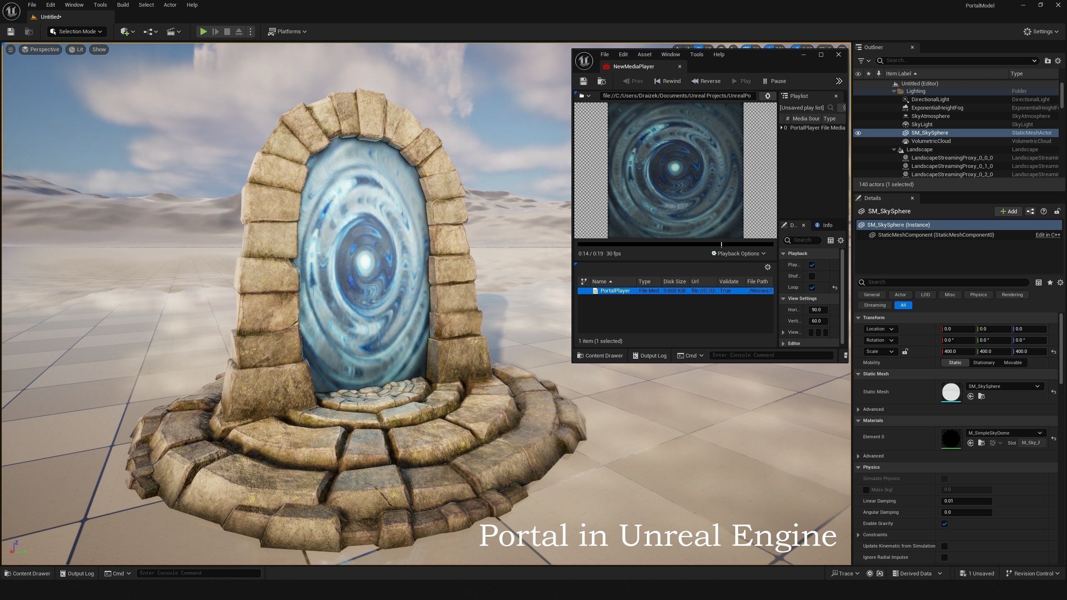The height and width of the screenshot is (600, 1067).
Task: Enable the Shuffle checkbox
Action: point(812,276)
